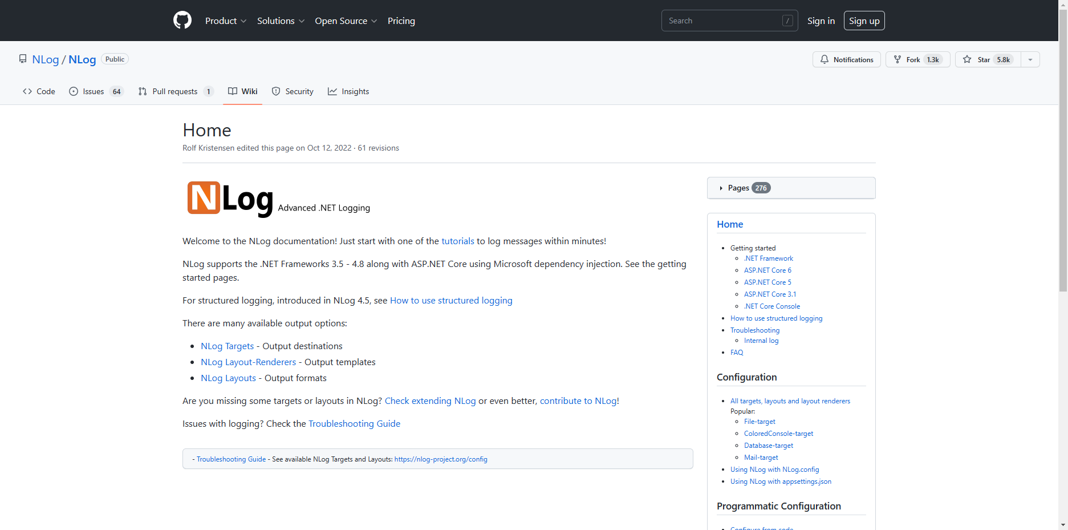Open the Insights tab
Viewport: 1068px width, 530px height.
point(348,91)
